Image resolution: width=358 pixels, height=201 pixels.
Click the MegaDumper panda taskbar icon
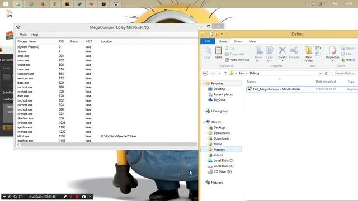tap(116, 4)
